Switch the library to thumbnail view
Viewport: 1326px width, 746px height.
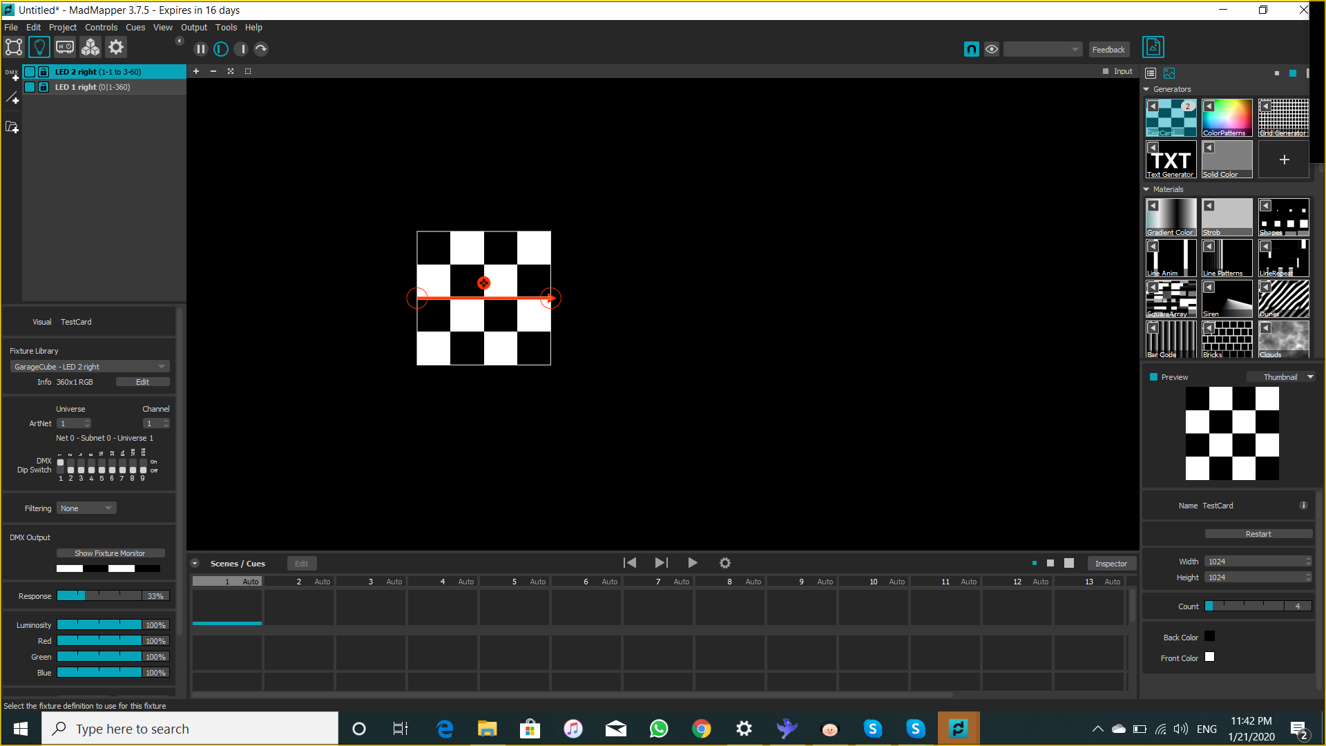coord(1169,73)
